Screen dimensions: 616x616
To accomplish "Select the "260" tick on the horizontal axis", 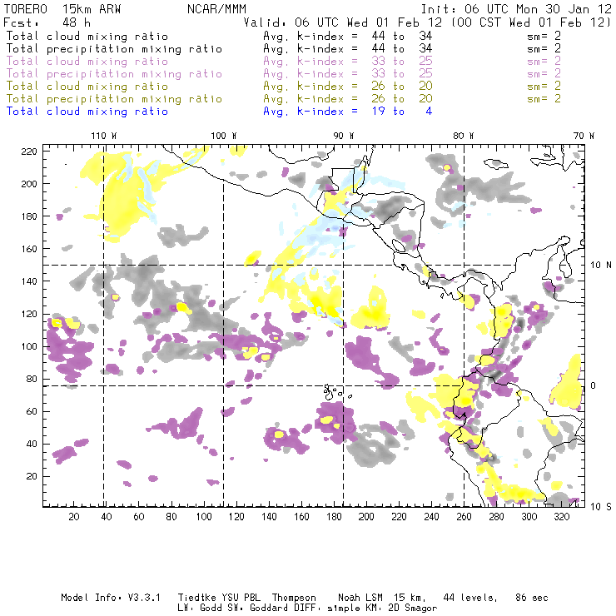I will point(464,517).
